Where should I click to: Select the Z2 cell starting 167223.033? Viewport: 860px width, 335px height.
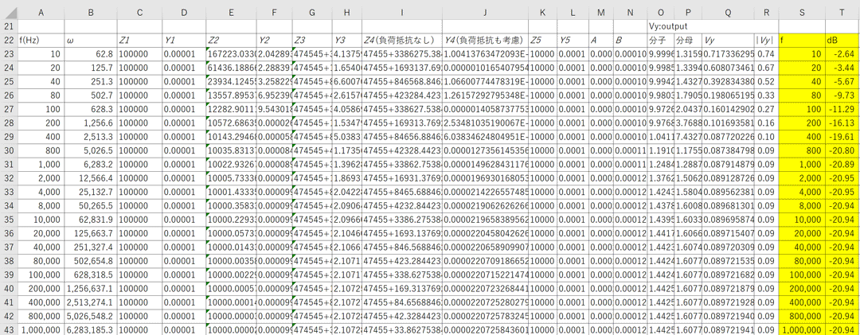(231, 54)
